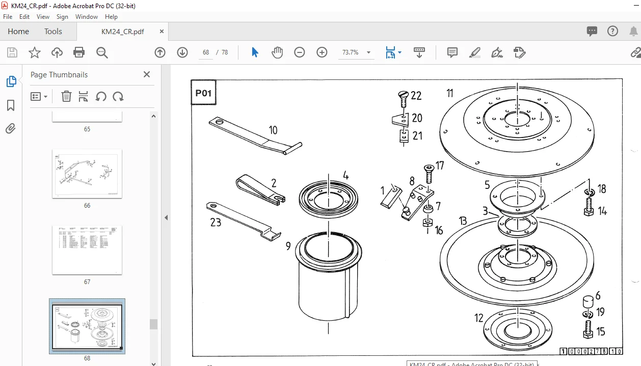Open the Sign menu
Image resolution: width=641 pixels, height=366 pixels.
[x=62, y=17]
